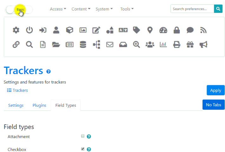Viewport: 225px width, 152px height.
Task: Open the image Look & Feel icon
Action: (x=83, y=30)
